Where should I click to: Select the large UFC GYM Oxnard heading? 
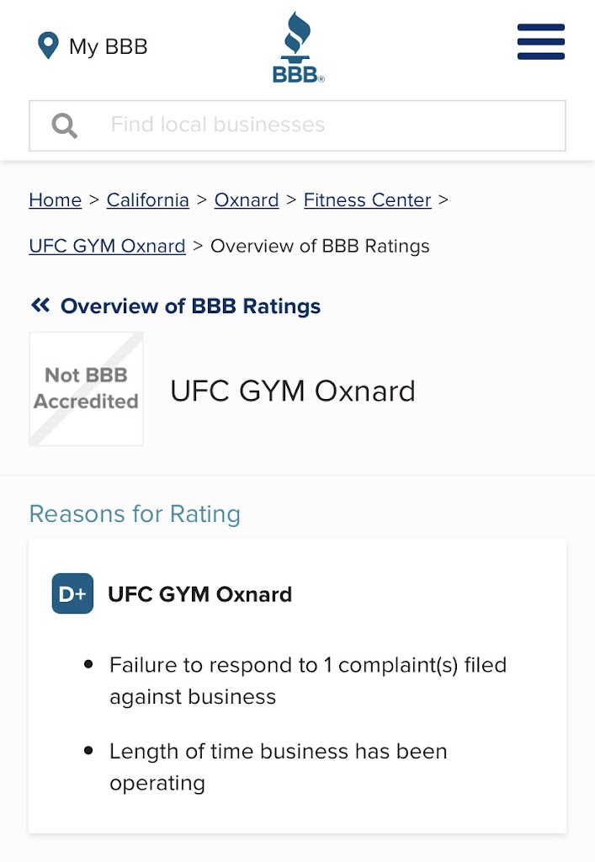(x=293, y=391)
